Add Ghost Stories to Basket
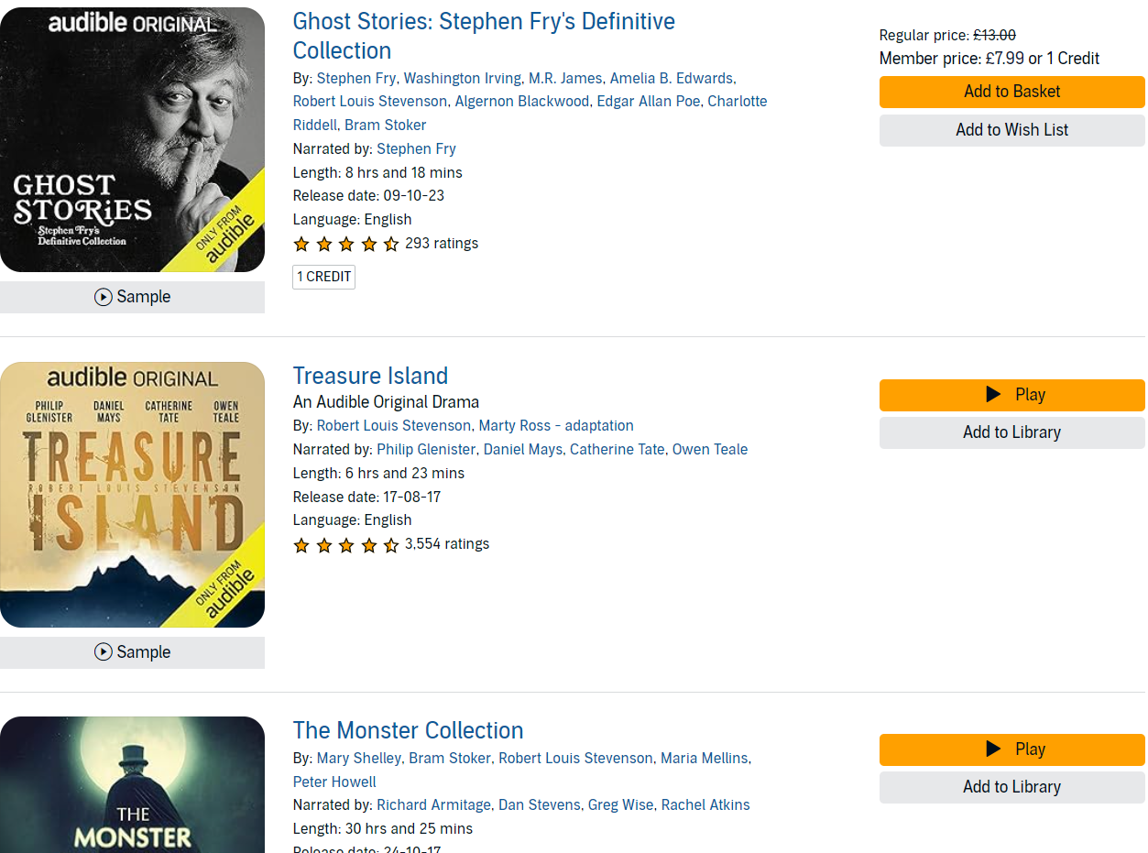 tap(1011, 92)
